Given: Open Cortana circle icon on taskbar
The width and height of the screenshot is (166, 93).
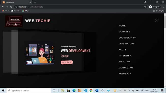Looking at the screenshot, I should coord(54,90).
